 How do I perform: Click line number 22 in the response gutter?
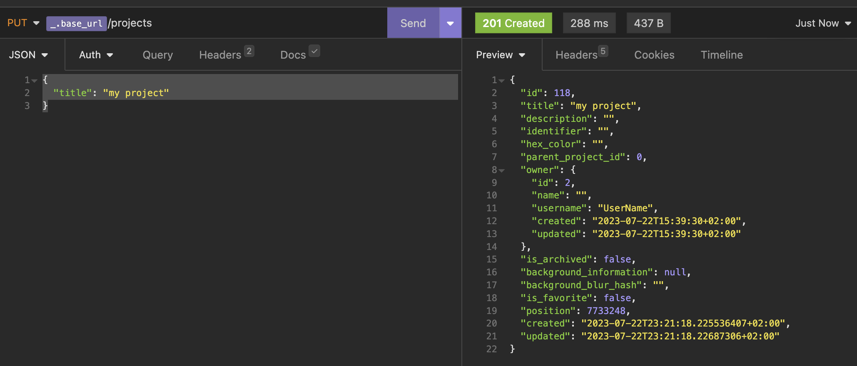492,349
